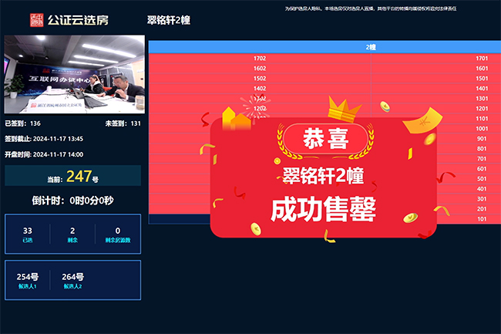Click the 倒计时 0时0分0秒 countdown

73,201
